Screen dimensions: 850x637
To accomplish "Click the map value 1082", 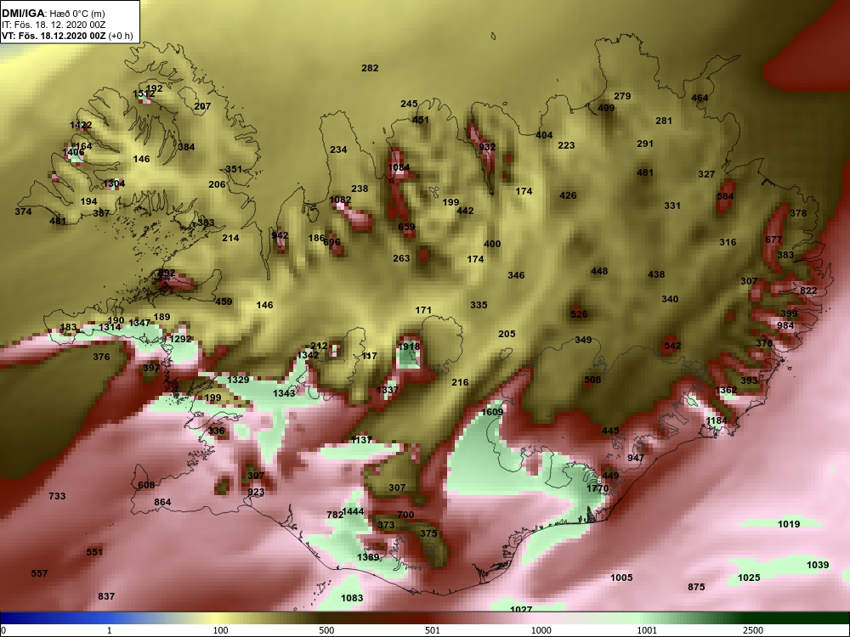I will (340, 200).
